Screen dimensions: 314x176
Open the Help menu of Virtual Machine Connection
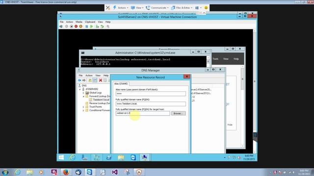[x=108, y=22]
